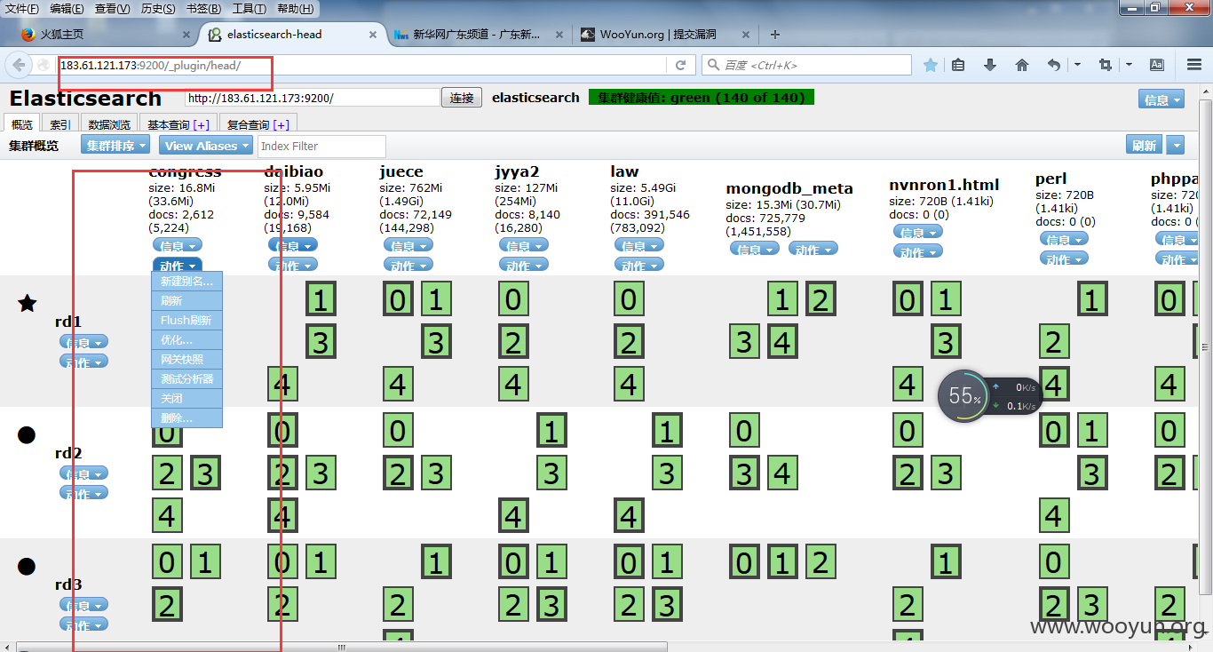Click the Index Filter input field
This screenshot has height=652, width=1213.
click(321, 146)
